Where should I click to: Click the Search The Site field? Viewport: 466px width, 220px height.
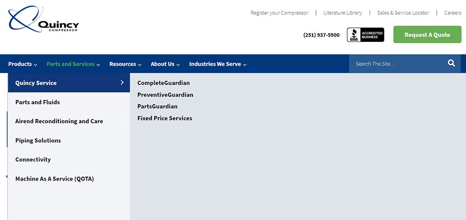tap(396, 64)
